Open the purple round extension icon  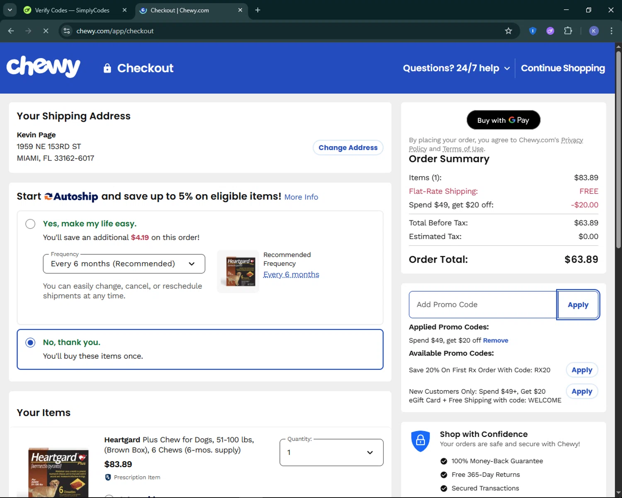point(550,31)
